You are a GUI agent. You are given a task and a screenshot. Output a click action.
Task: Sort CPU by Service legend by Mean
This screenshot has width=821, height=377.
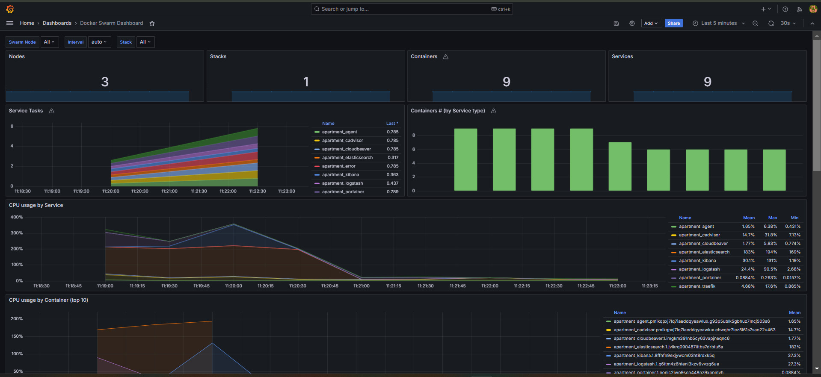tap(749, 218)
